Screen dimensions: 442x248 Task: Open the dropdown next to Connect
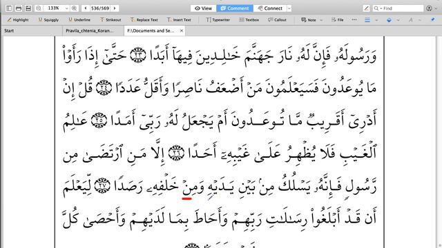(289, 8)
